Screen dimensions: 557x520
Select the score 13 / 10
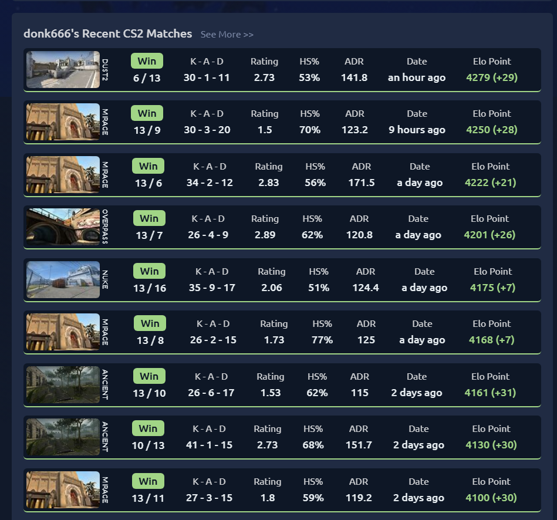pos(149,393)
